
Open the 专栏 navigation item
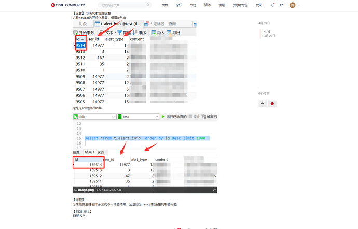[x=193, y=5]
